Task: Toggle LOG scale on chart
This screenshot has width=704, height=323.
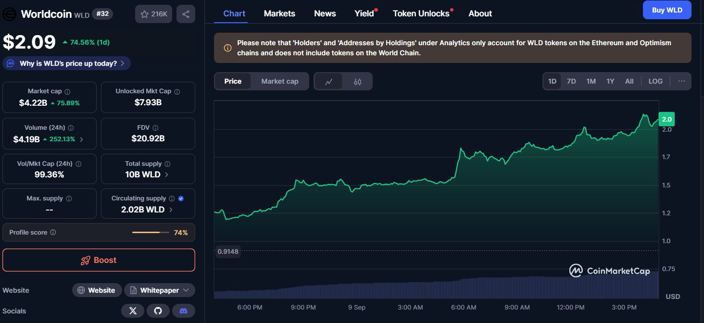Action: 655,81
